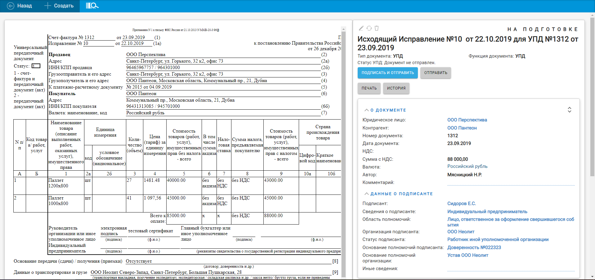The image size is (595, 280).
Task: Click author name Мясницкий Н.Р.
Action: click(464, 175)
